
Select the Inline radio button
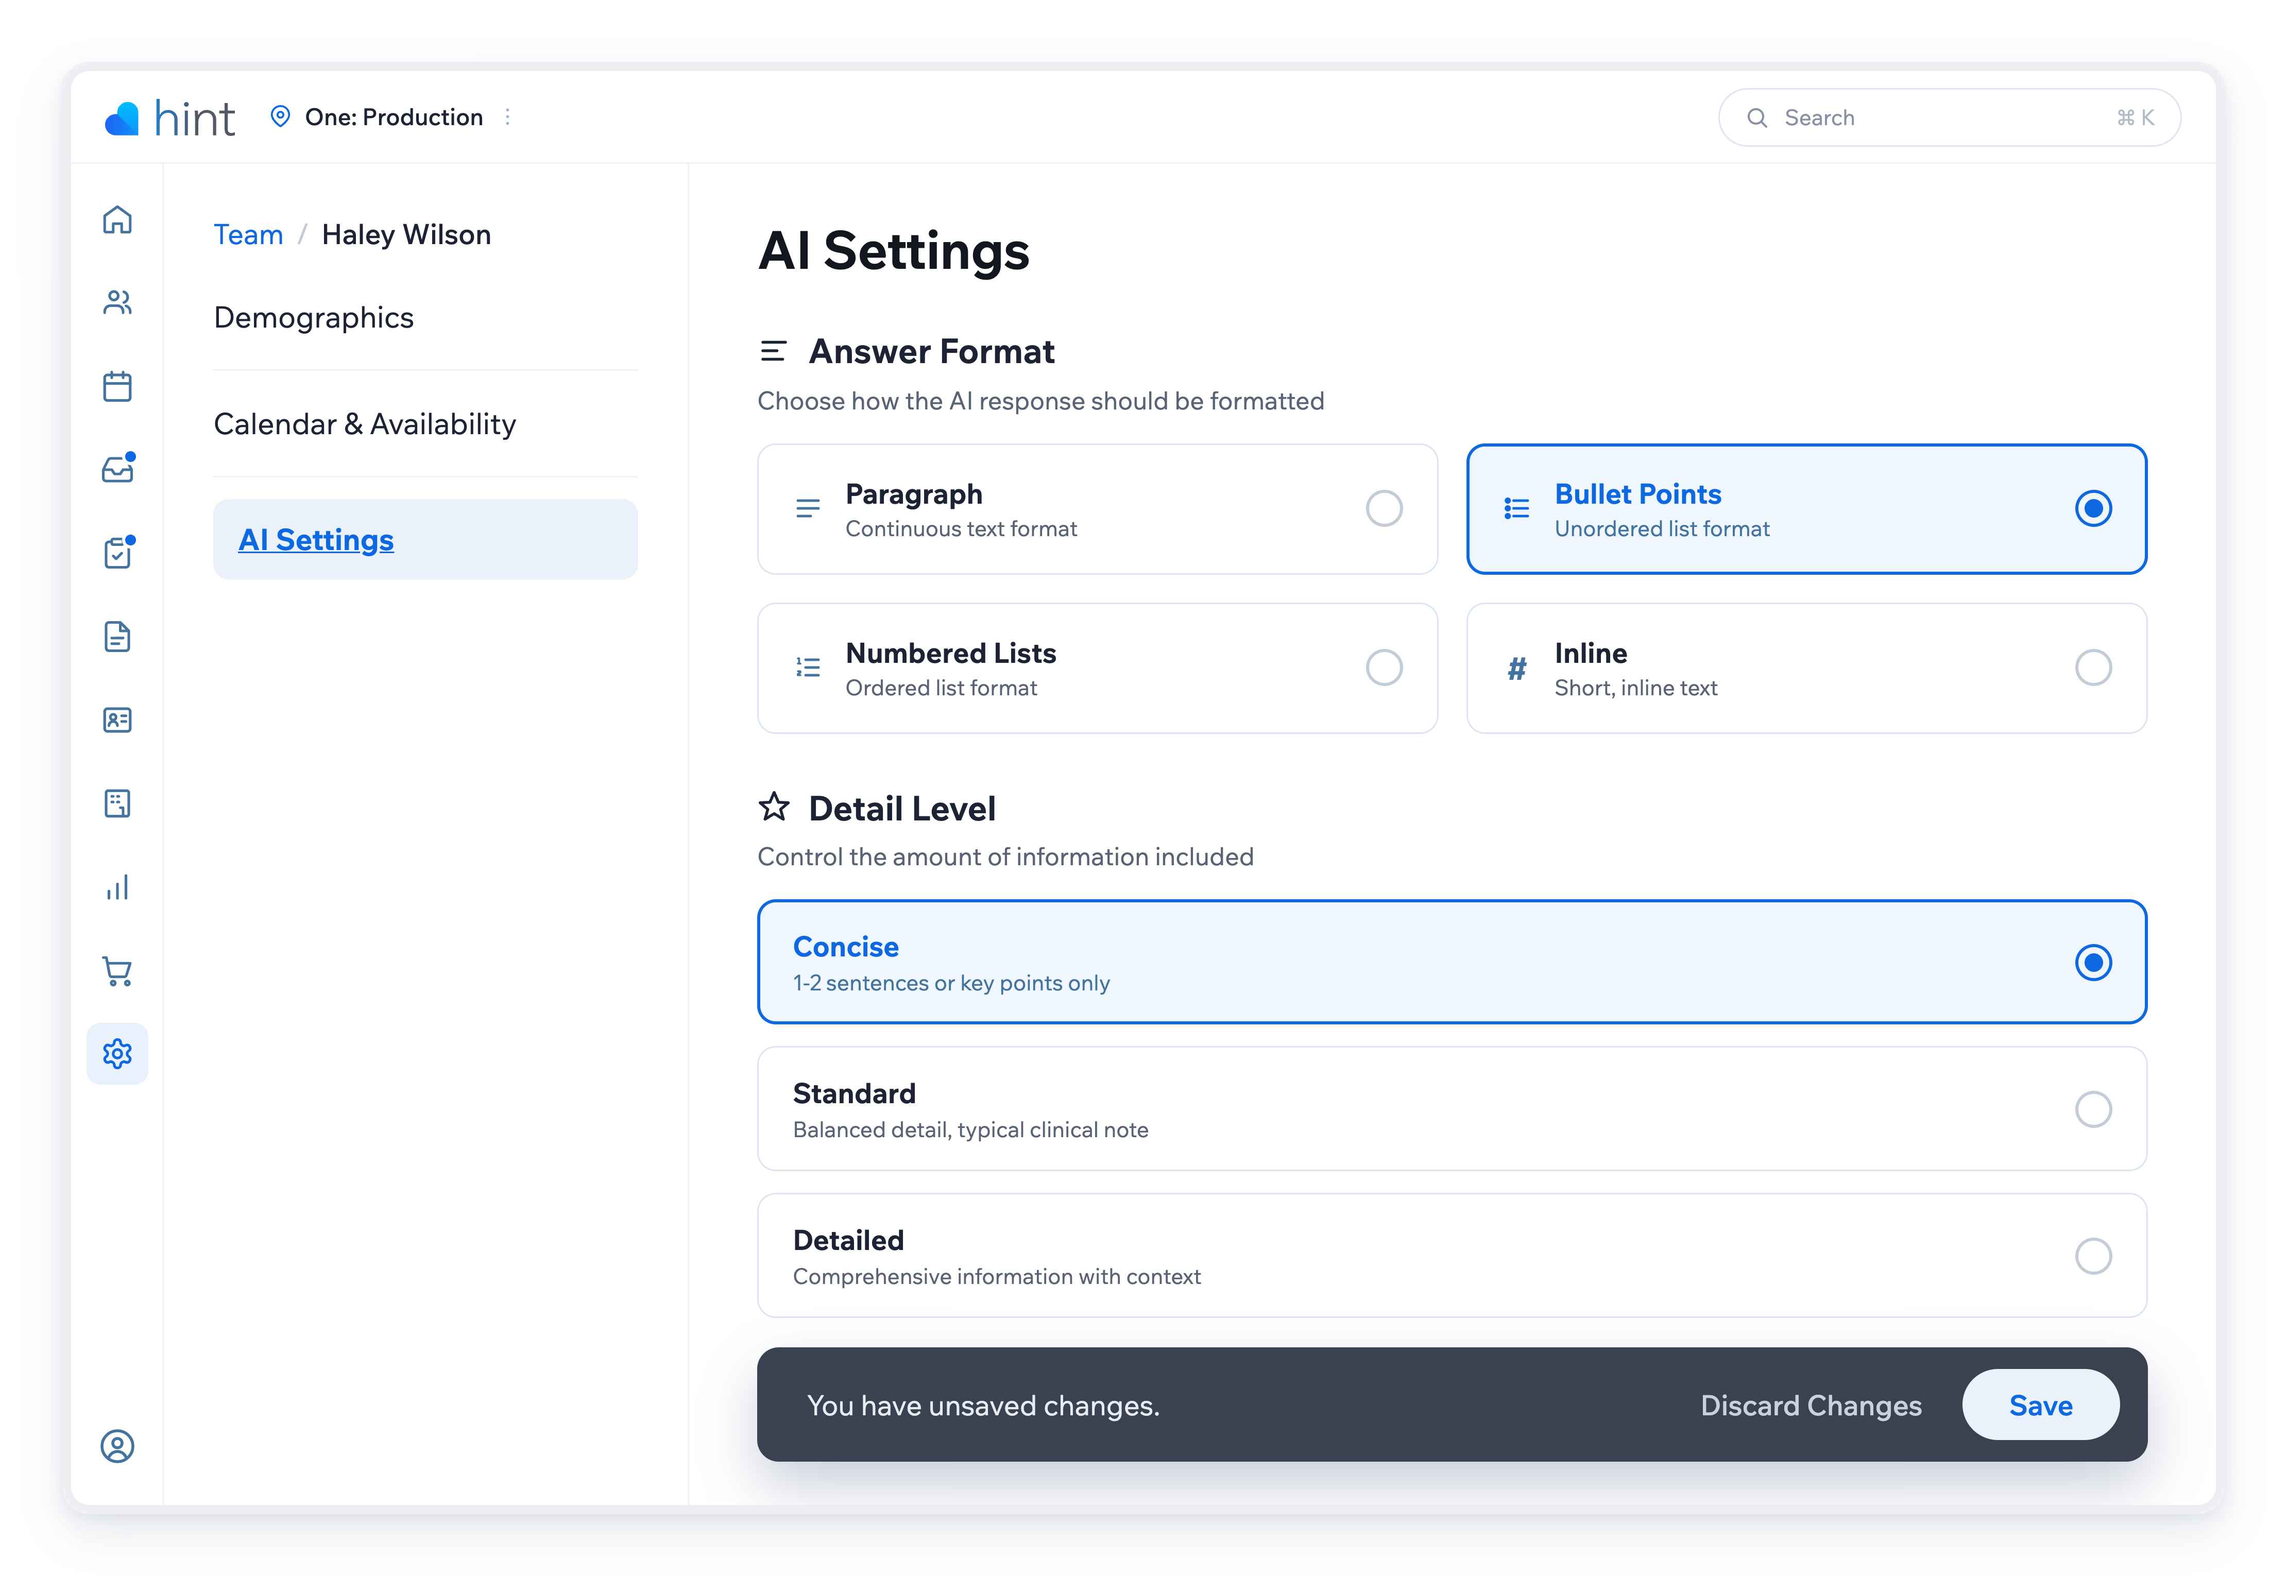(2092, 667)
